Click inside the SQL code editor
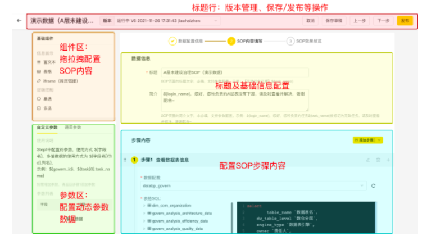The height and width of the screenshot is (236, 427). [306, 218]
